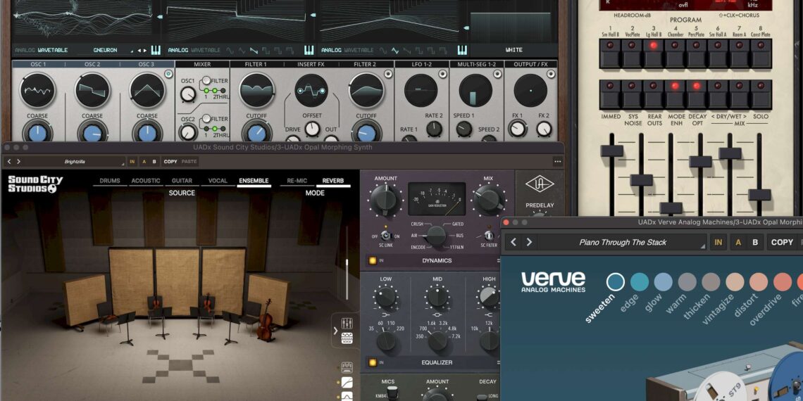
Task: Open Filter 2 curve display in Opal
Action: click(x=366, y=90)
